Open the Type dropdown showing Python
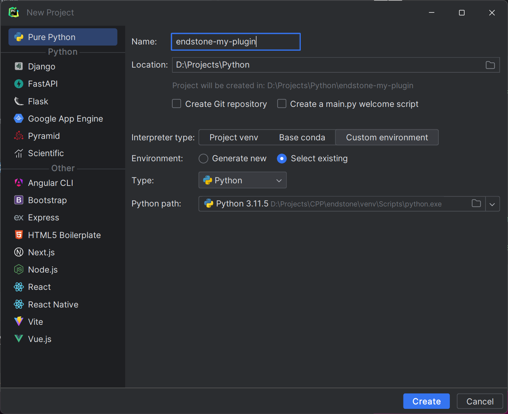 pos(242,180)
